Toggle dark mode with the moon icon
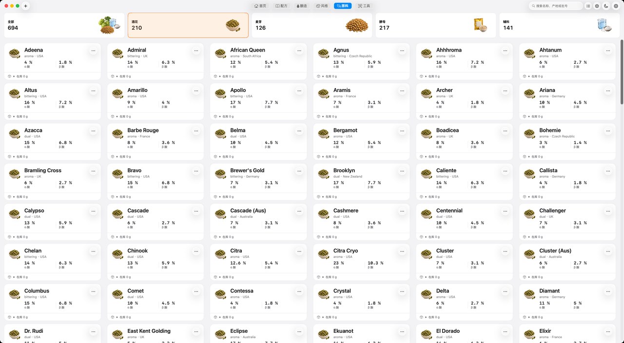This screenshot has width=624, height=343. pyautogui.click(x=606, y=6)
